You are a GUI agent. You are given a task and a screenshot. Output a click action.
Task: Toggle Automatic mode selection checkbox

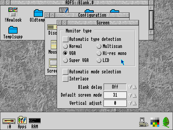click(65, 72)
